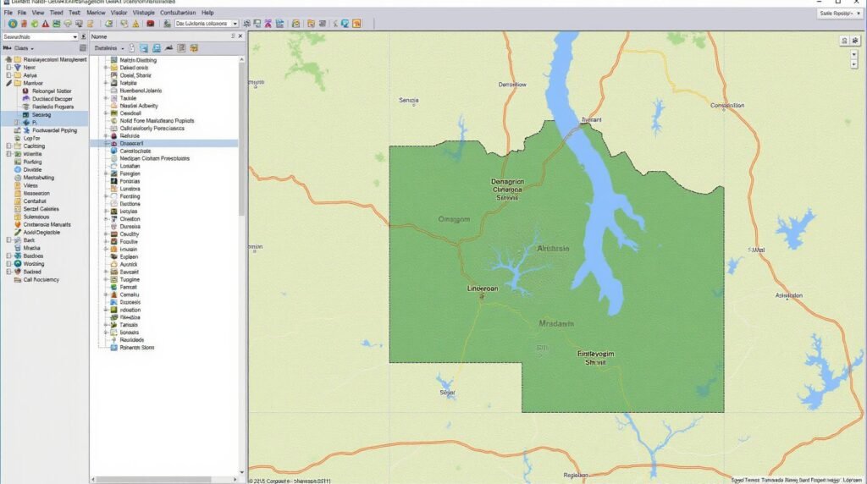Expand the Neic tree node
Screen dimensions: 867x484
tap(8, 68)
